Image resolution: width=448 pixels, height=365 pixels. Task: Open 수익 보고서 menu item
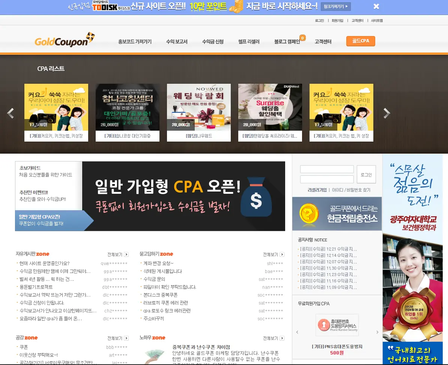(x=177, y=42)
